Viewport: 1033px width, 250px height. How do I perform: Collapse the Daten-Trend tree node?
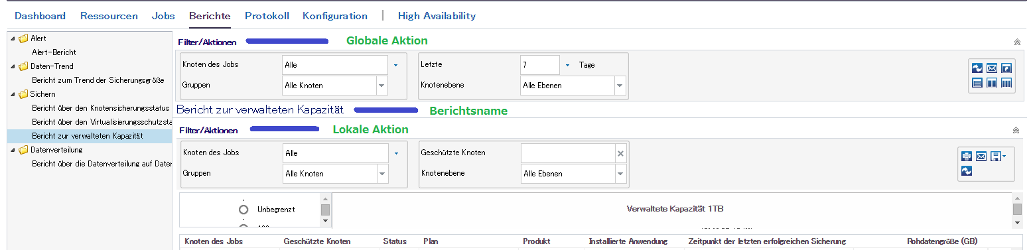13,66
